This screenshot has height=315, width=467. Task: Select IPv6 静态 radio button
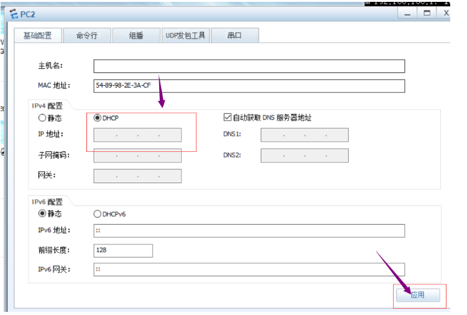(x=42, y=214)
